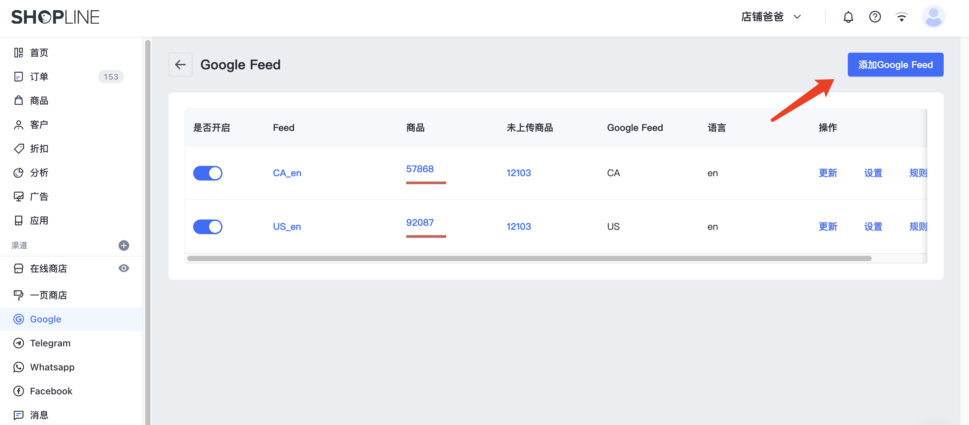
Task: Click the table horizontal scrollbar
Action: tap(529, 258)
